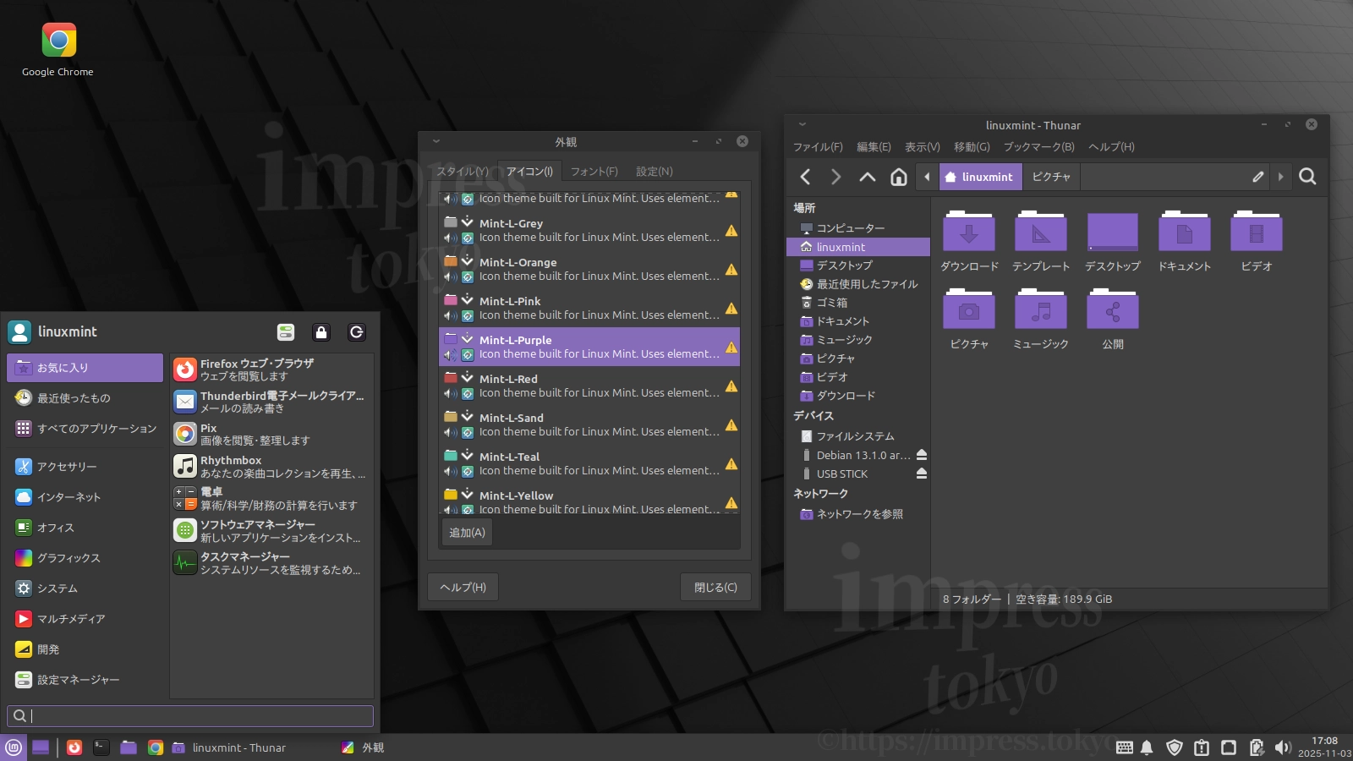The width and height of the screenshot is (1353, 761).
Task: Open the ダウンロード folder icon in Thunar
Action: tap(969, 241)
